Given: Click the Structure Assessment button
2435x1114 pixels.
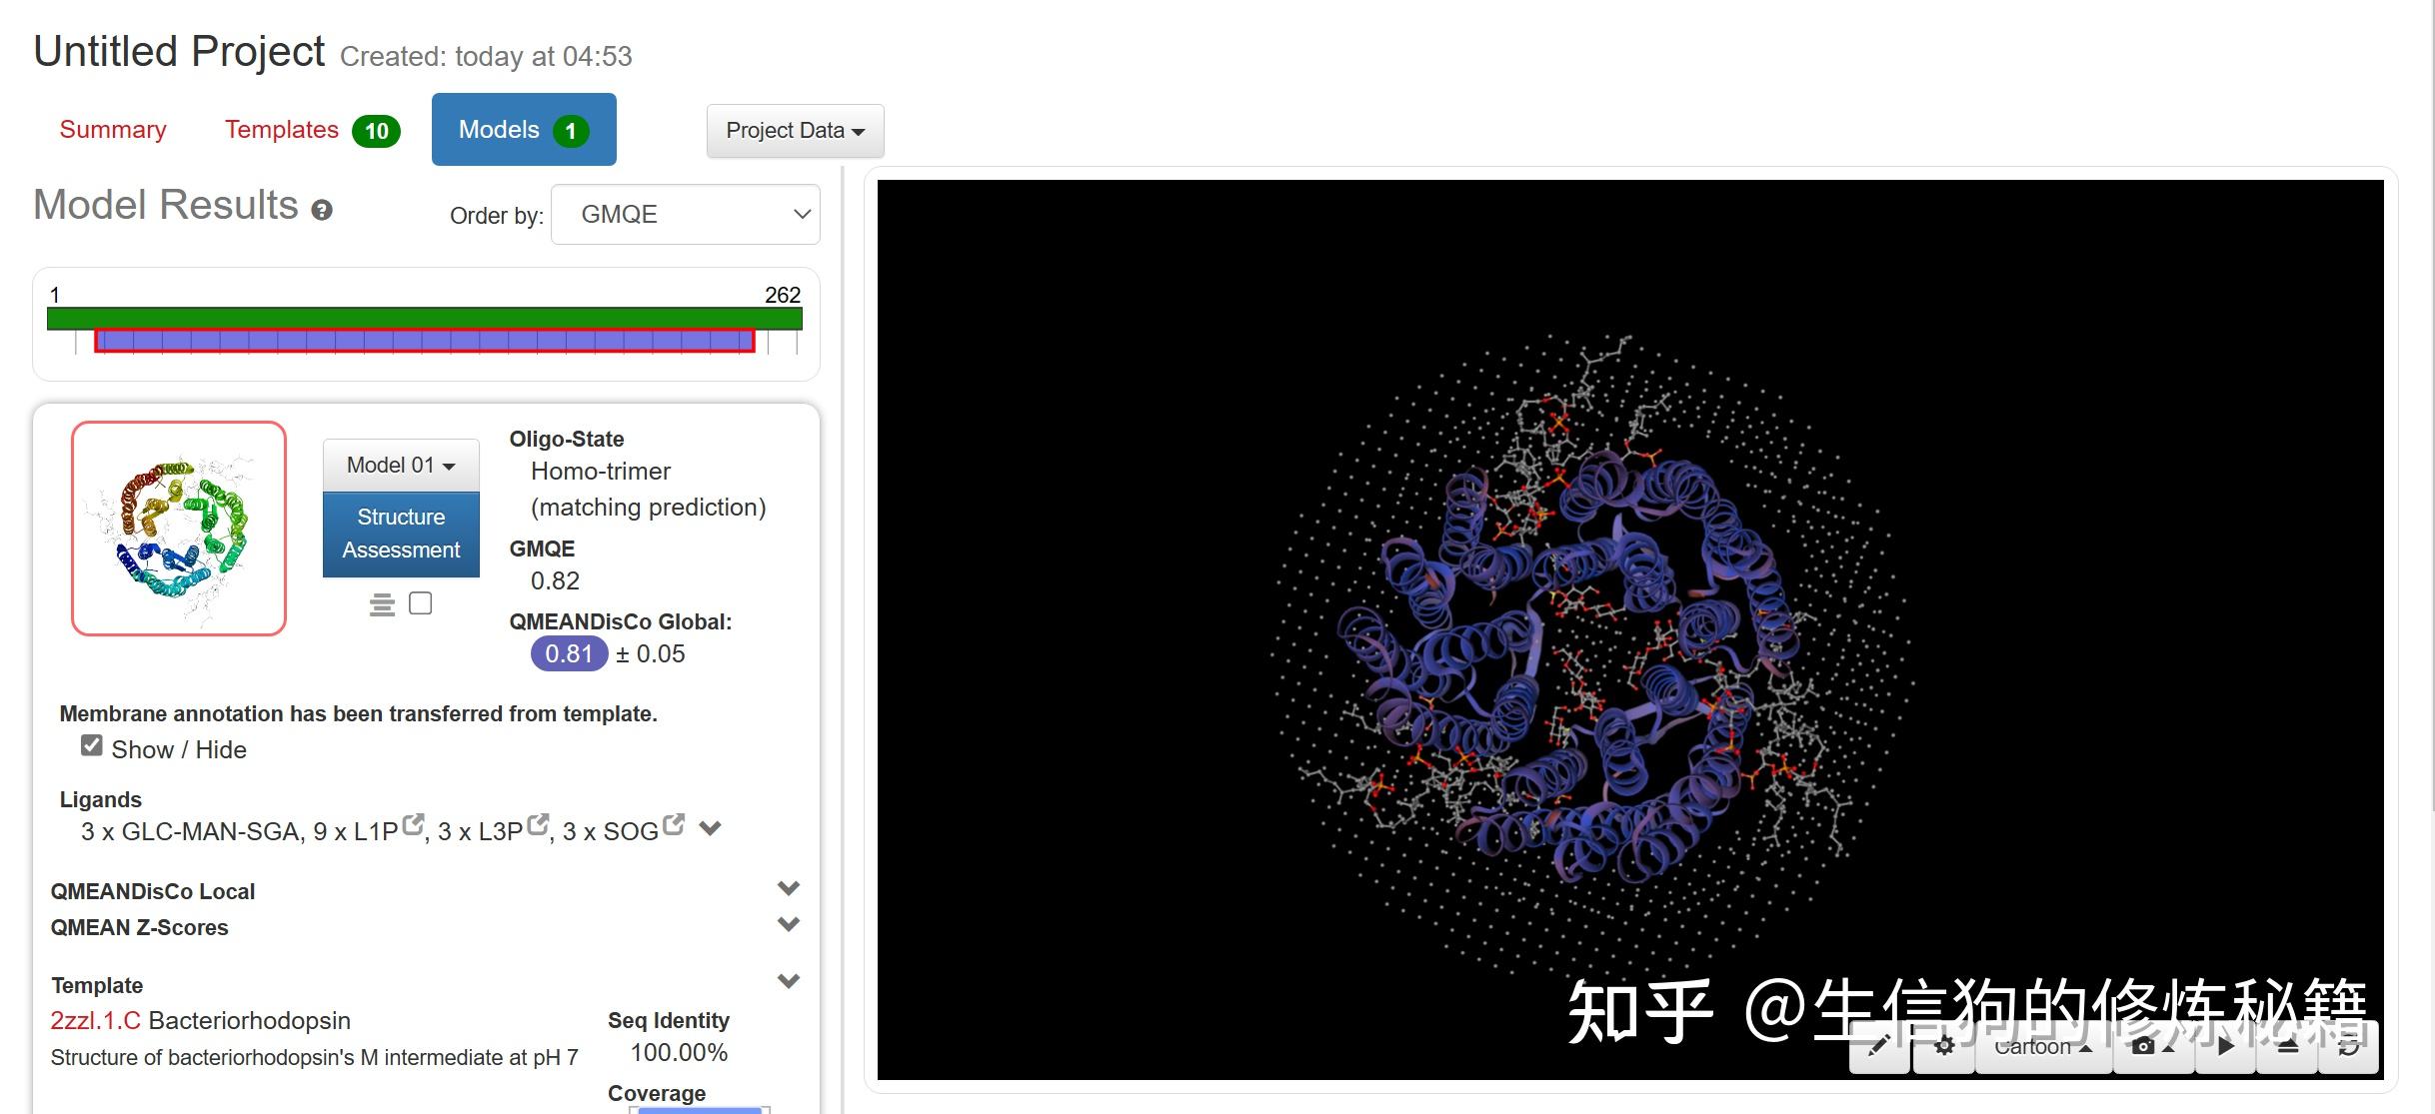Looking at the screenshot, I should (401, 534).
